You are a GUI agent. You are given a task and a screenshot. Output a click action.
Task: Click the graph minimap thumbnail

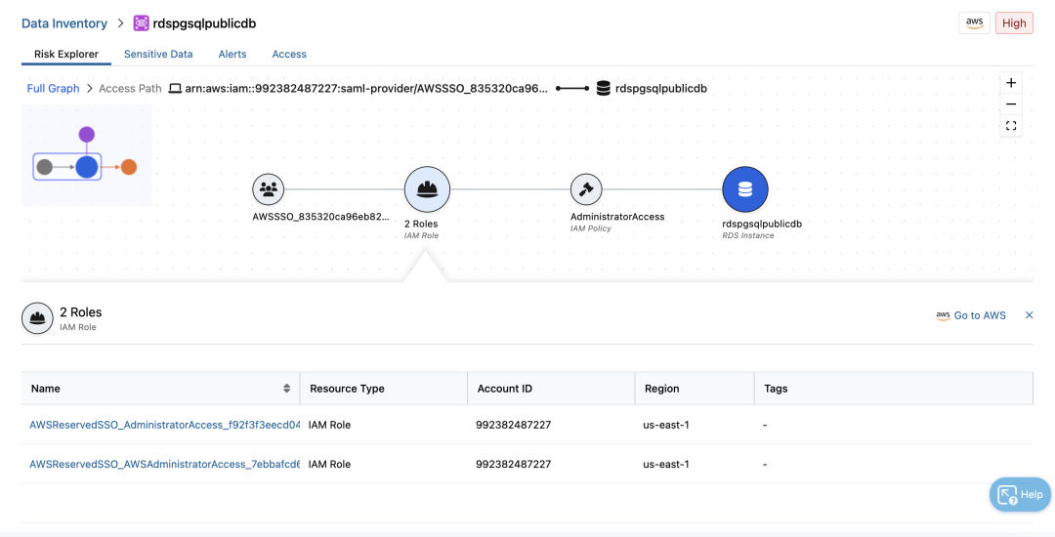tap(86, 155)
